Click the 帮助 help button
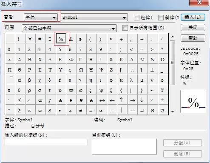This screenshot has height=163, width=210. 193,38
